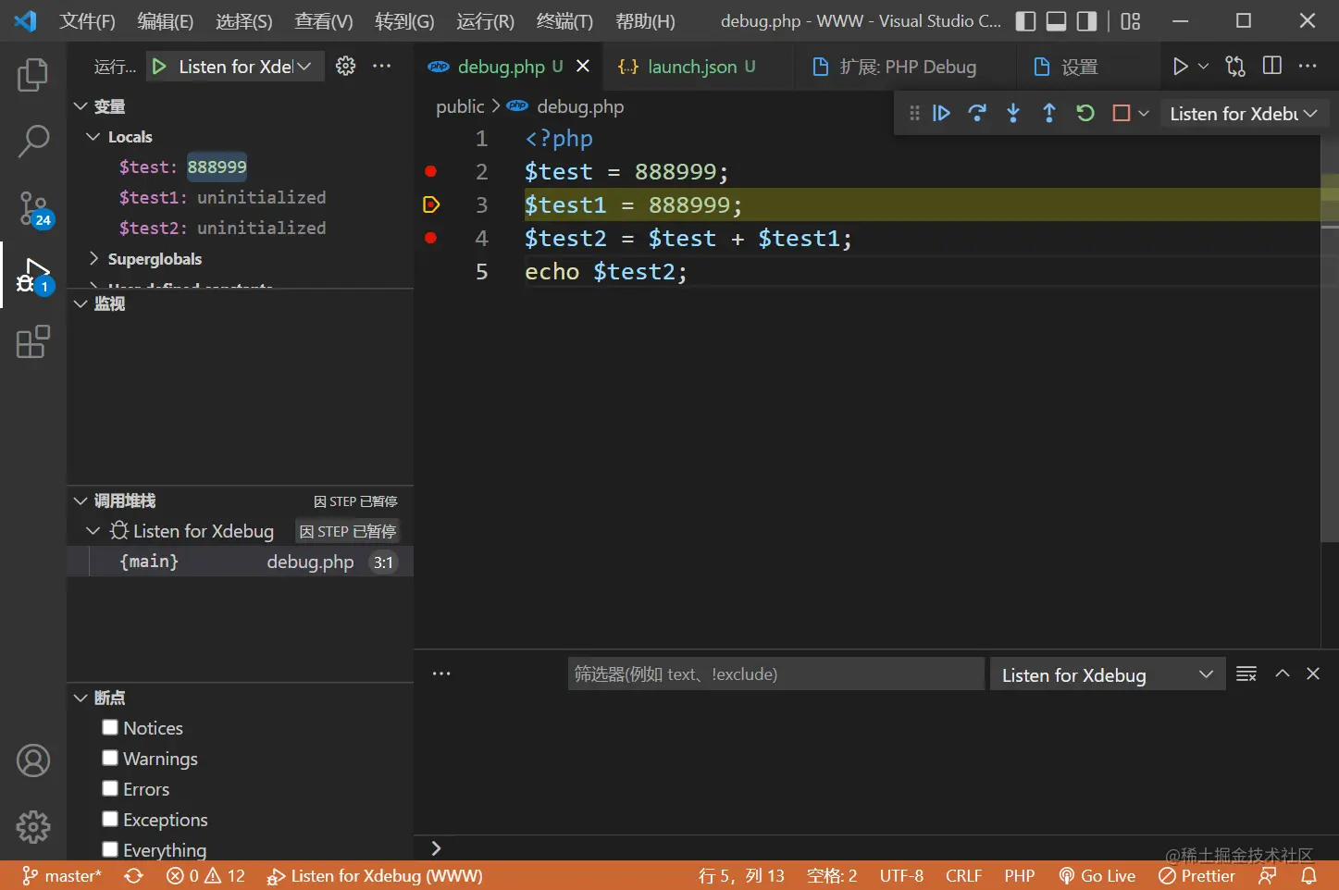Continue execution in debug toolbar
Image resolution: width=1339 pixels, height=890 pixels.
(x=941, y=113)
